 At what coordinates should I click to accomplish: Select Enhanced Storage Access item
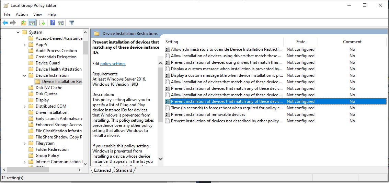tap(59, 124)
